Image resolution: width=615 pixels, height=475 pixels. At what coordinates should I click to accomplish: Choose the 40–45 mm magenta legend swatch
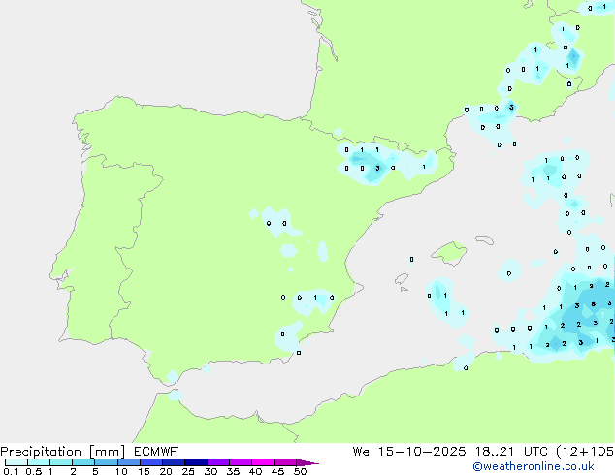click(x=264, y=463)
